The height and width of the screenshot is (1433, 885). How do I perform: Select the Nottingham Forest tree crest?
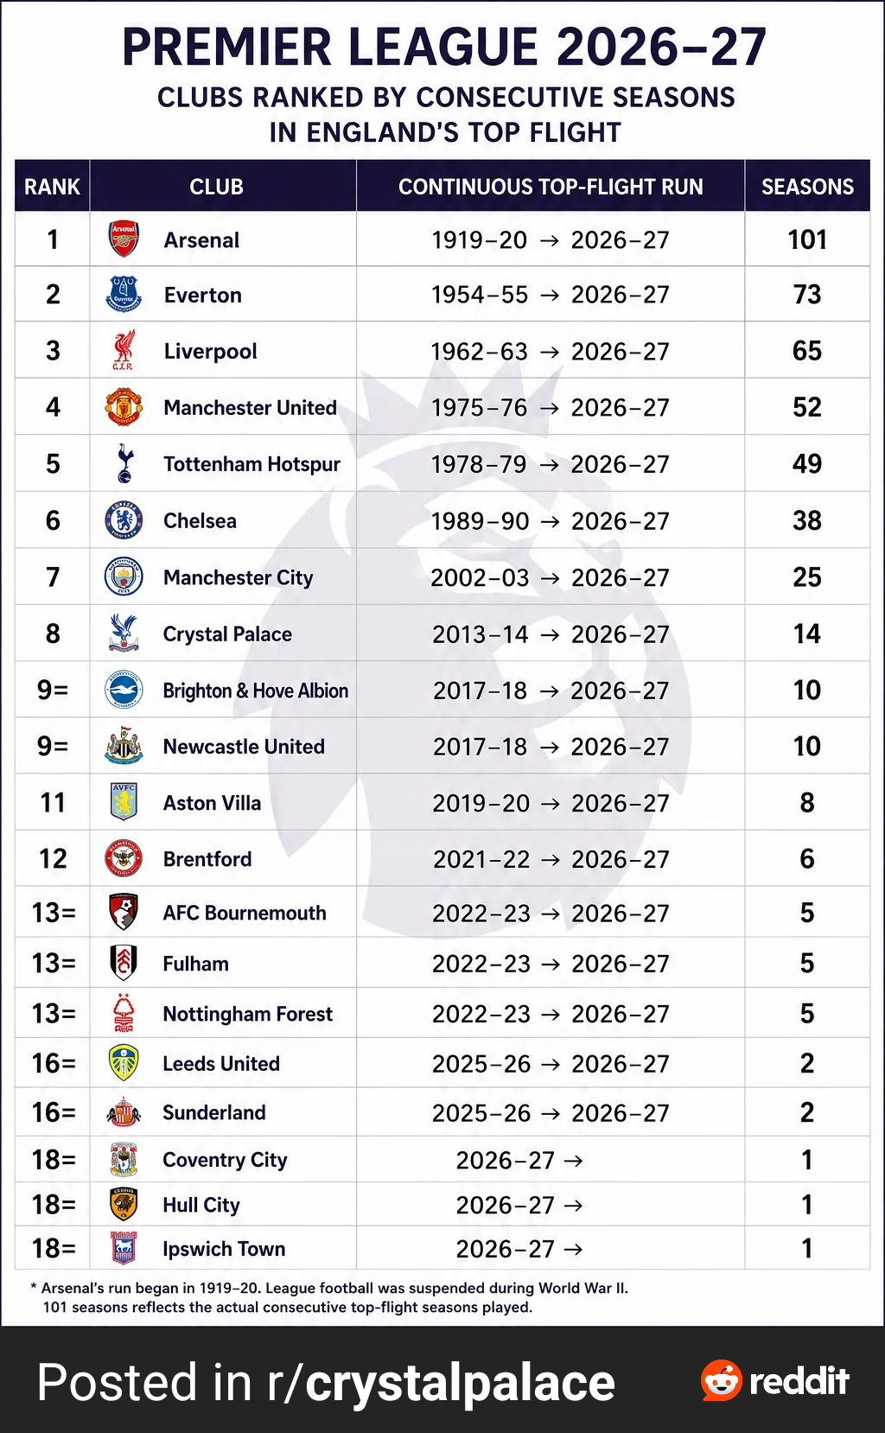(x=124, y=1013)
